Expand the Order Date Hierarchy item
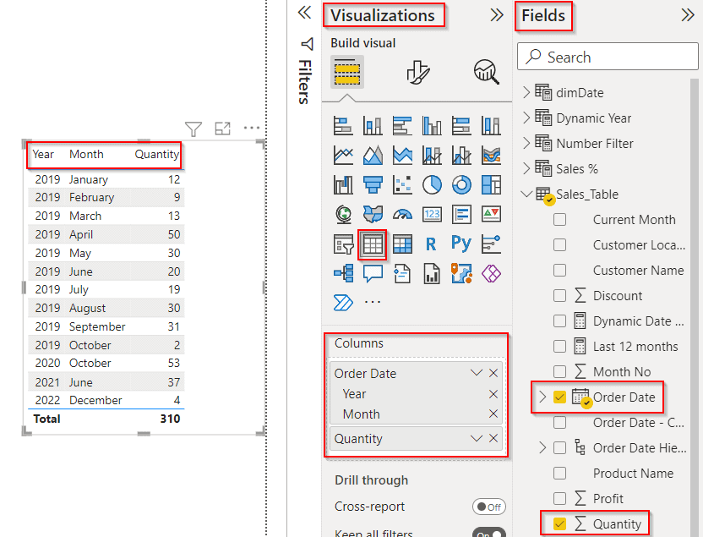The width and height of the screenshot is (703, 537). [542, 447]
